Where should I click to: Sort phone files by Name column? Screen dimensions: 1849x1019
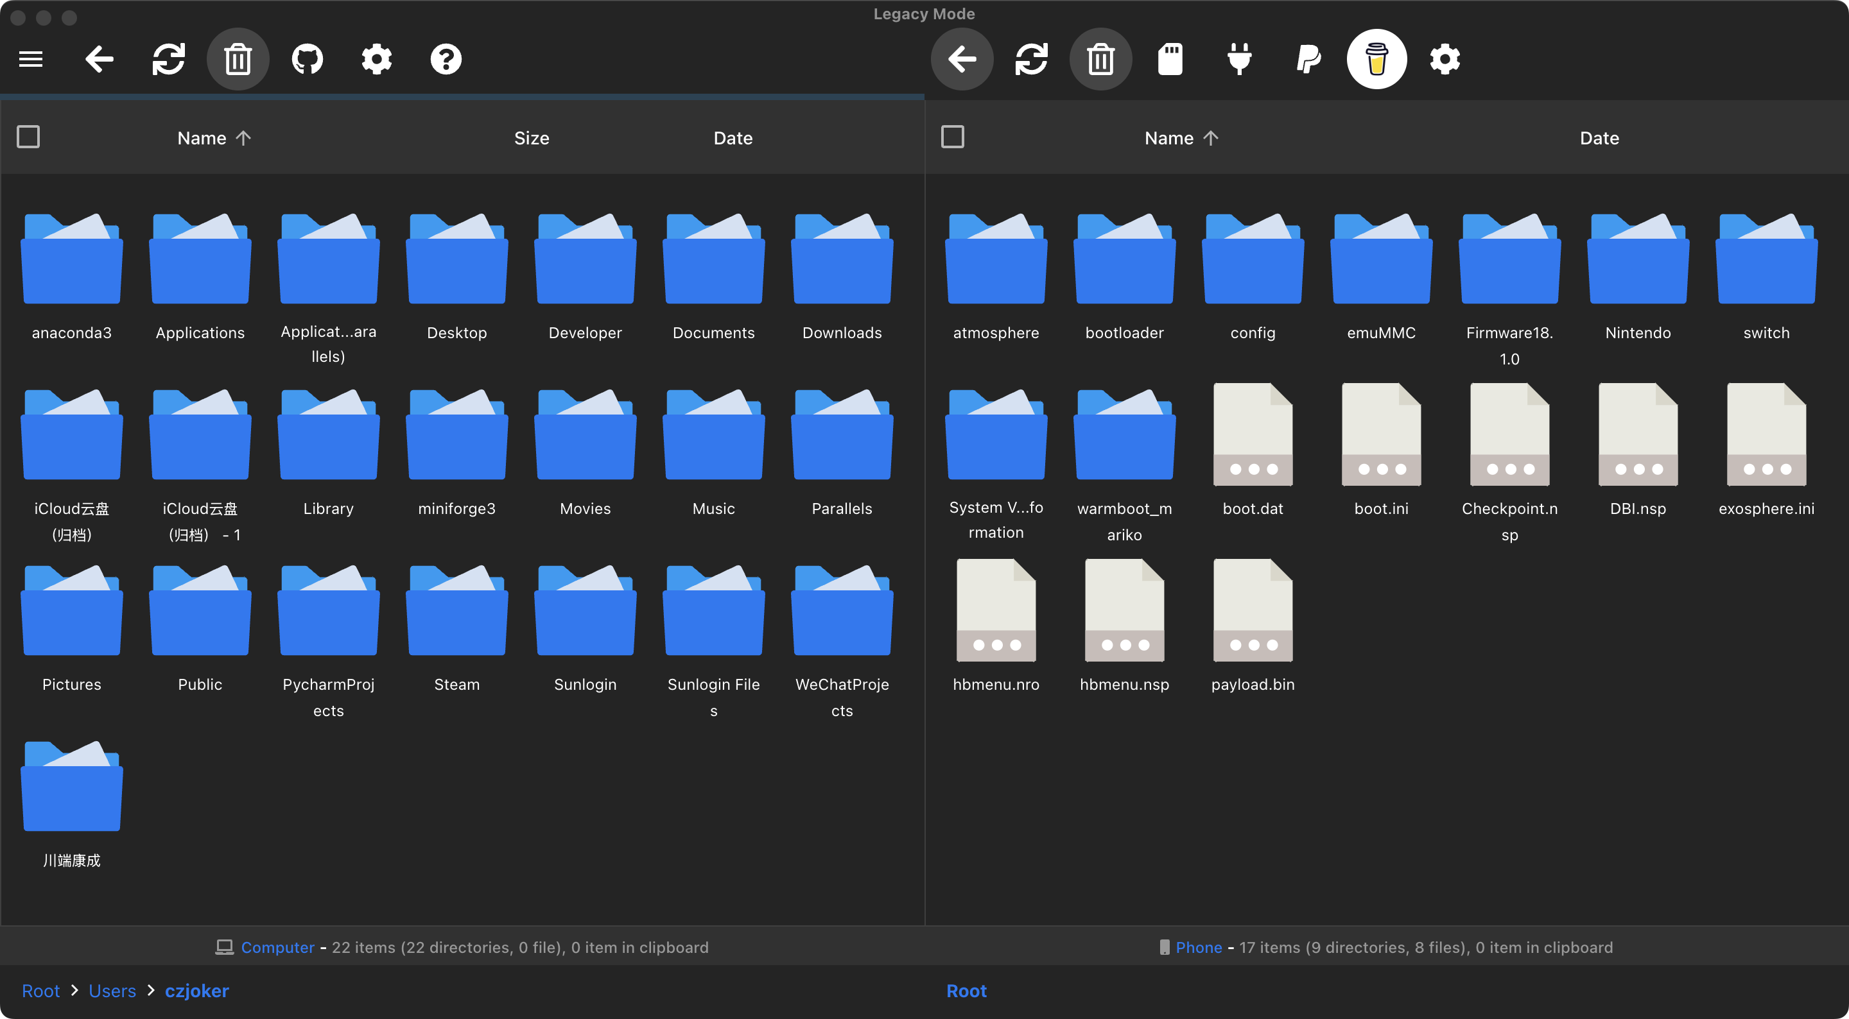1169,138
